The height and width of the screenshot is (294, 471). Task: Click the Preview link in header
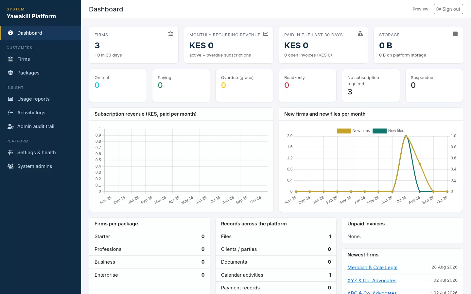[x=420, y=9]
